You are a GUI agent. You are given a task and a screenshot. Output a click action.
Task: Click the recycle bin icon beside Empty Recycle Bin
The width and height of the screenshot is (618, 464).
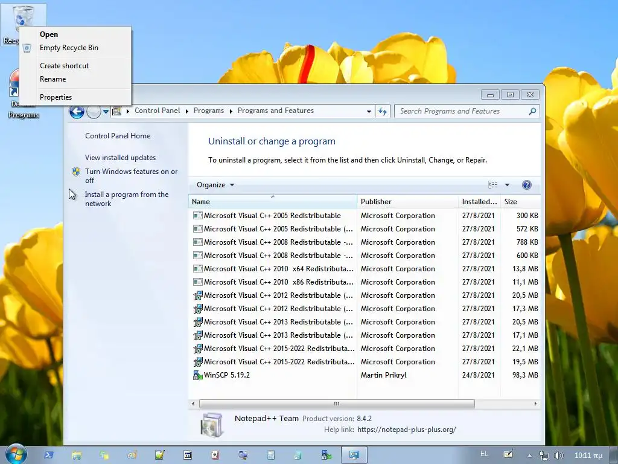(x=27, y=48)
